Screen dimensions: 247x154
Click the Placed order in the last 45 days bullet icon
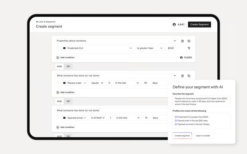point(176,120)
